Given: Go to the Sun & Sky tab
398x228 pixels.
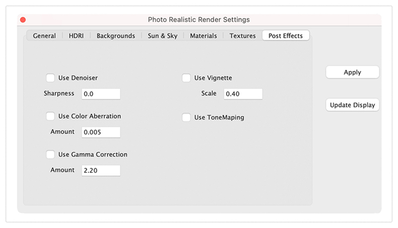Looking at the screenshot, I should point(162,36).
